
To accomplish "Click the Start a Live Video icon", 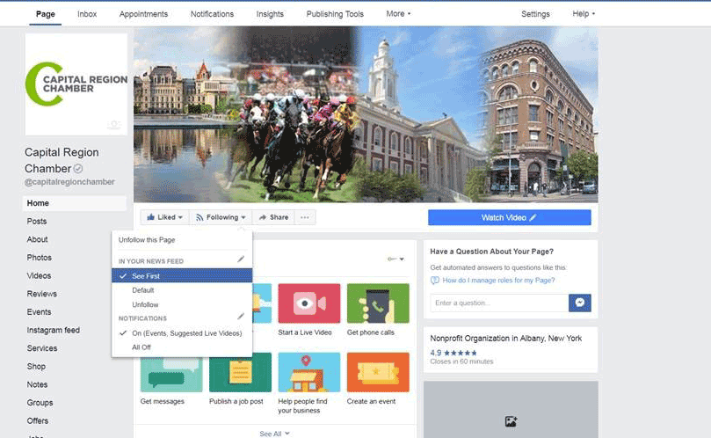I will pos(308,303).
